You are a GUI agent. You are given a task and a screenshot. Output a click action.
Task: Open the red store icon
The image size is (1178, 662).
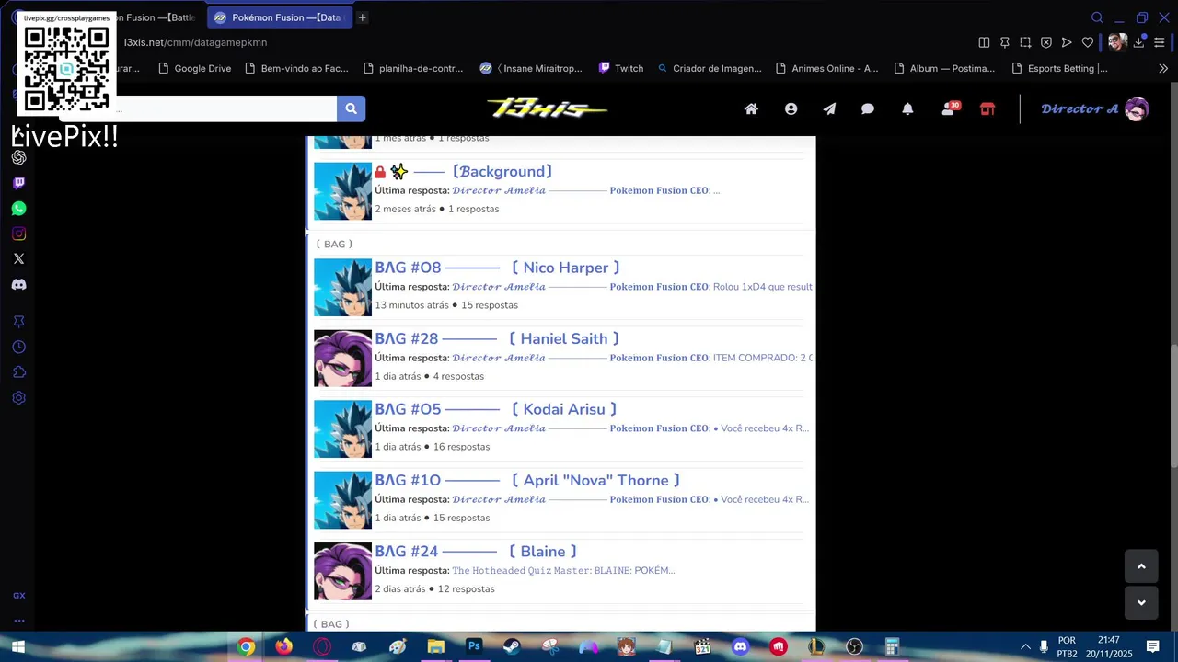click(987, 108)
